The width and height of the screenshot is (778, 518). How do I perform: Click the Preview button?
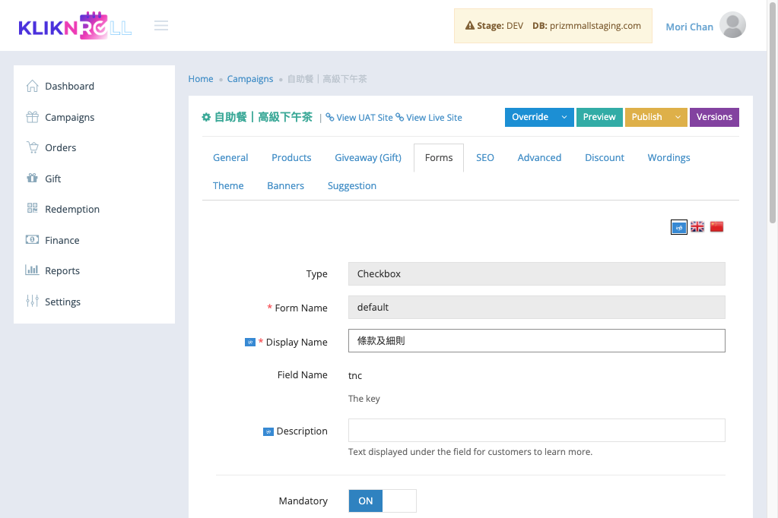tap(599, 117)
